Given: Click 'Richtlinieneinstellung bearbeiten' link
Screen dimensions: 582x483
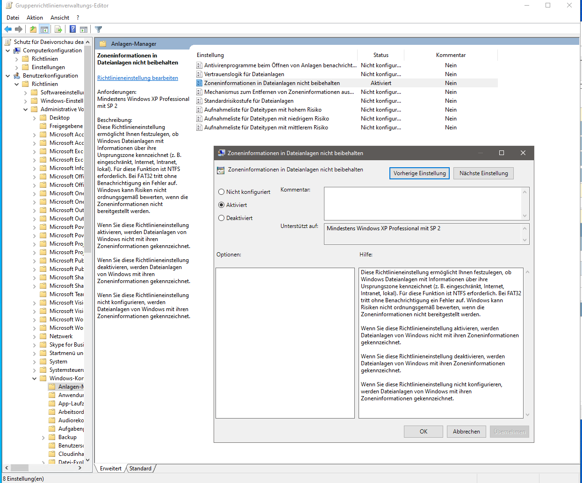Looking at the screenshot, I should coord(137,78).
